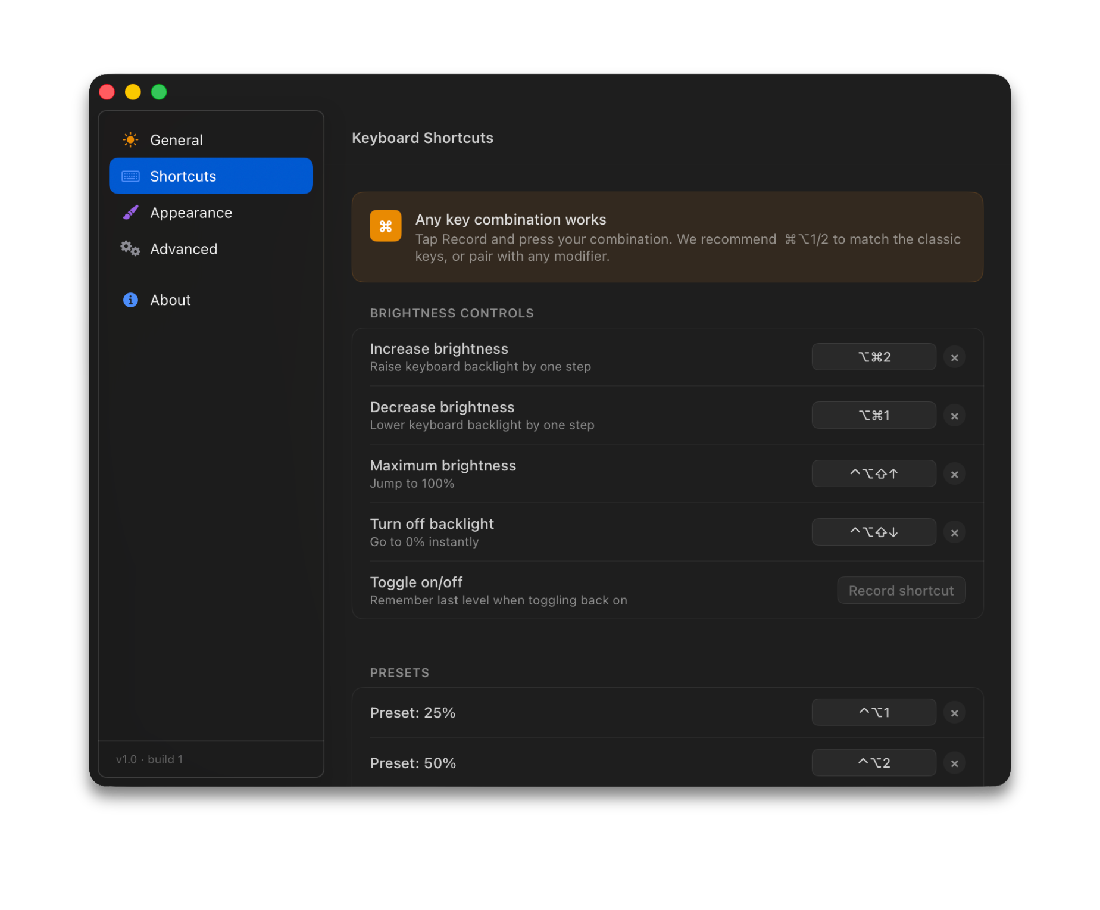Screen dimensions: 1100x910
Task: Click the Keyboard Shortcuts heading
Action: tap(423, 138)
